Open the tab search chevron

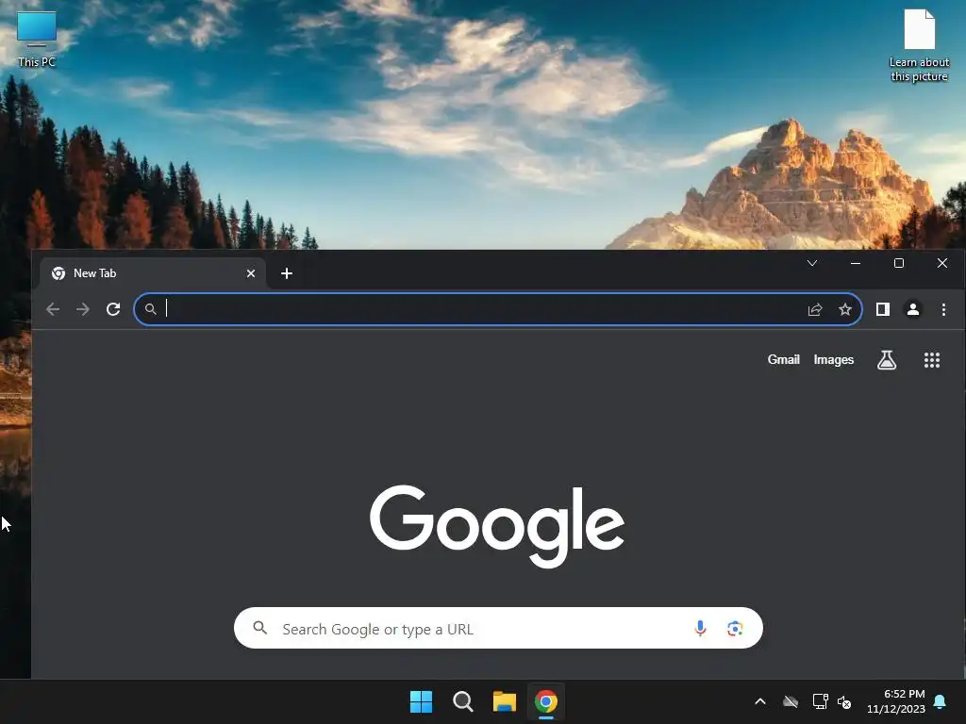(x=812, y=263)
